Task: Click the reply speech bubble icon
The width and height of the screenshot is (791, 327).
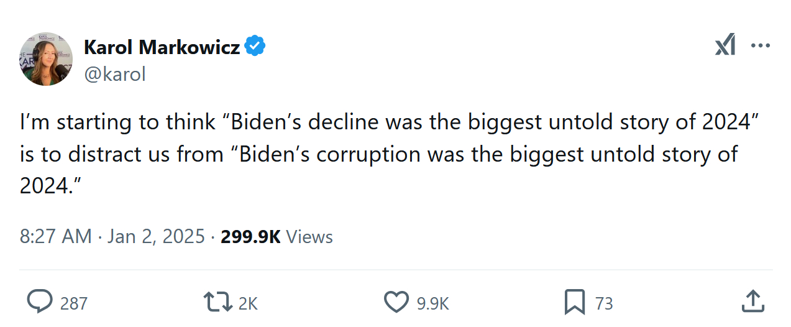Action: pyautogui.click(x=40, y=302)
